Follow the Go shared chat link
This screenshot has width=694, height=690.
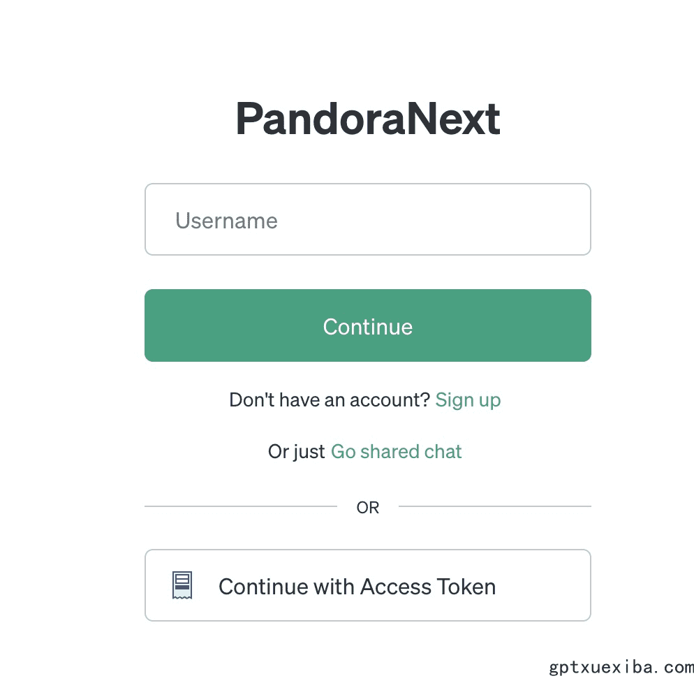(396, 452)
